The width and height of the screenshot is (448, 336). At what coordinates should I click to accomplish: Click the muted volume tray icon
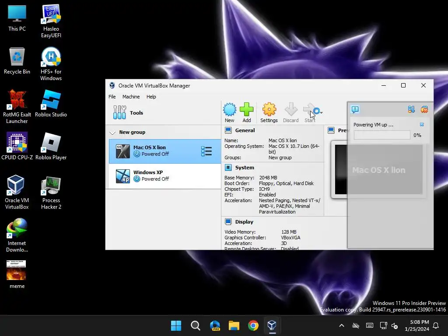[395, 325]
